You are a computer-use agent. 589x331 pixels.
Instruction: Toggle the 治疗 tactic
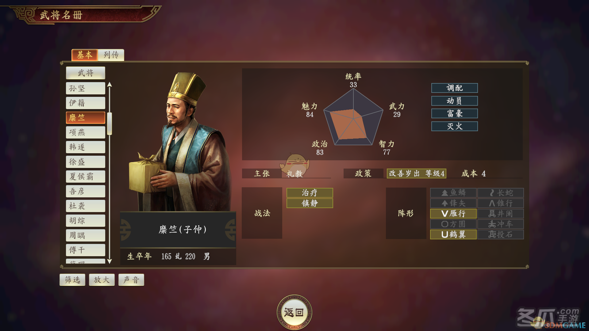coord(310,193)
